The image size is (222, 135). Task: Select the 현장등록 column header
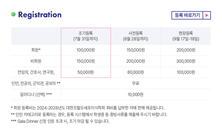(x=186, y=36)
